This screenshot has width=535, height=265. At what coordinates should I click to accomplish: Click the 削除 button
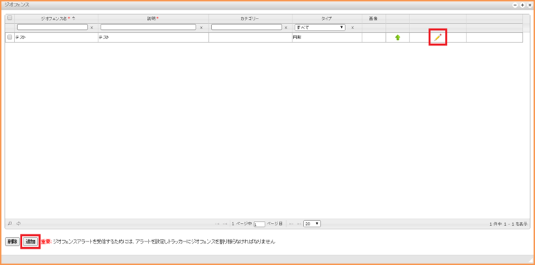pos(12,241)
